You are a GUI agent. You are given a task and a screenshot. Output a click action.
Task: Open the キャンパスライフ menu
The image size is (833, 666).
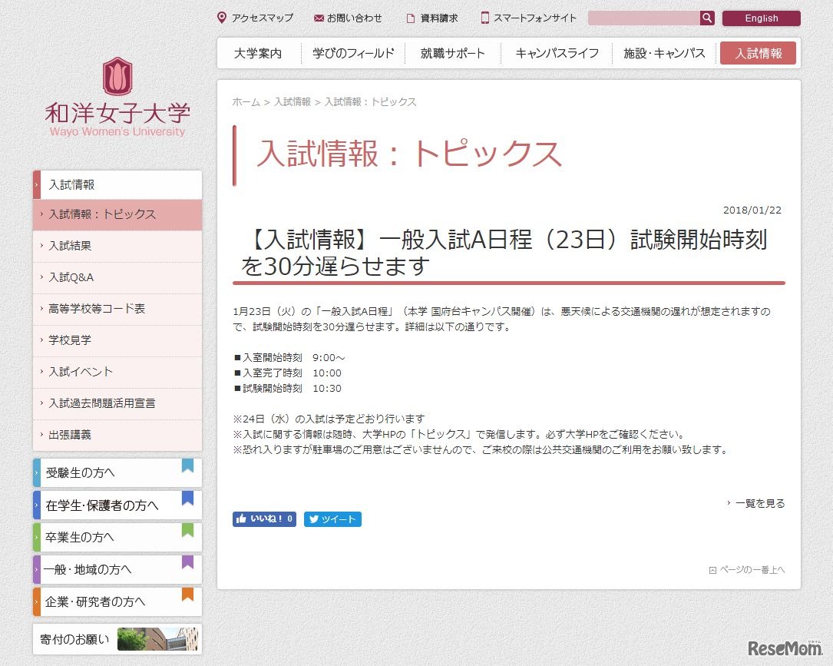(x=557, y=54)
